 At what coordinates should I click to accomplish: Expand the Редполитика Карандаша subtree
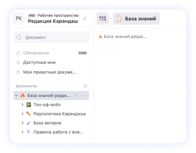point(23,114)
